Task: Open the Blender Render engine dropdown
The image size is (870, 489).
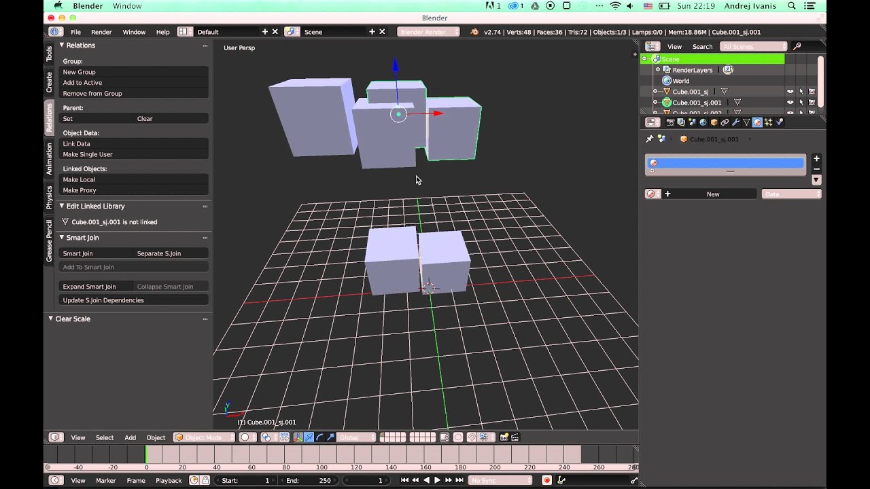Action: 428,31
